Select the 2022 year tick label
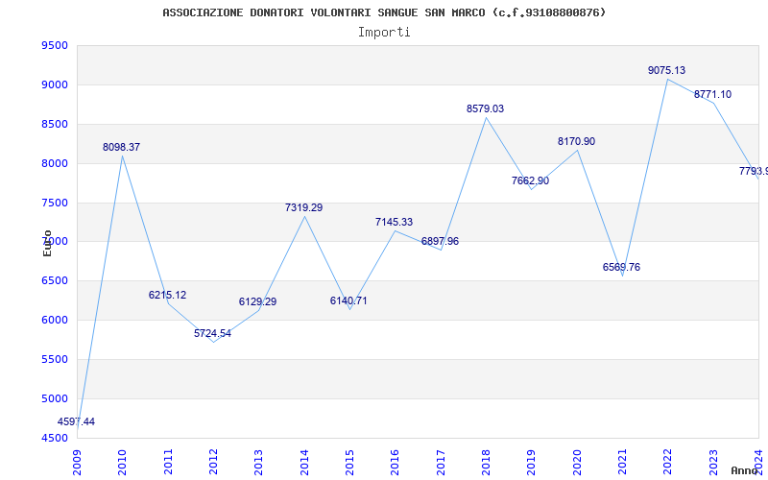The height and width of the screenshot is (480, 768). 667,460
